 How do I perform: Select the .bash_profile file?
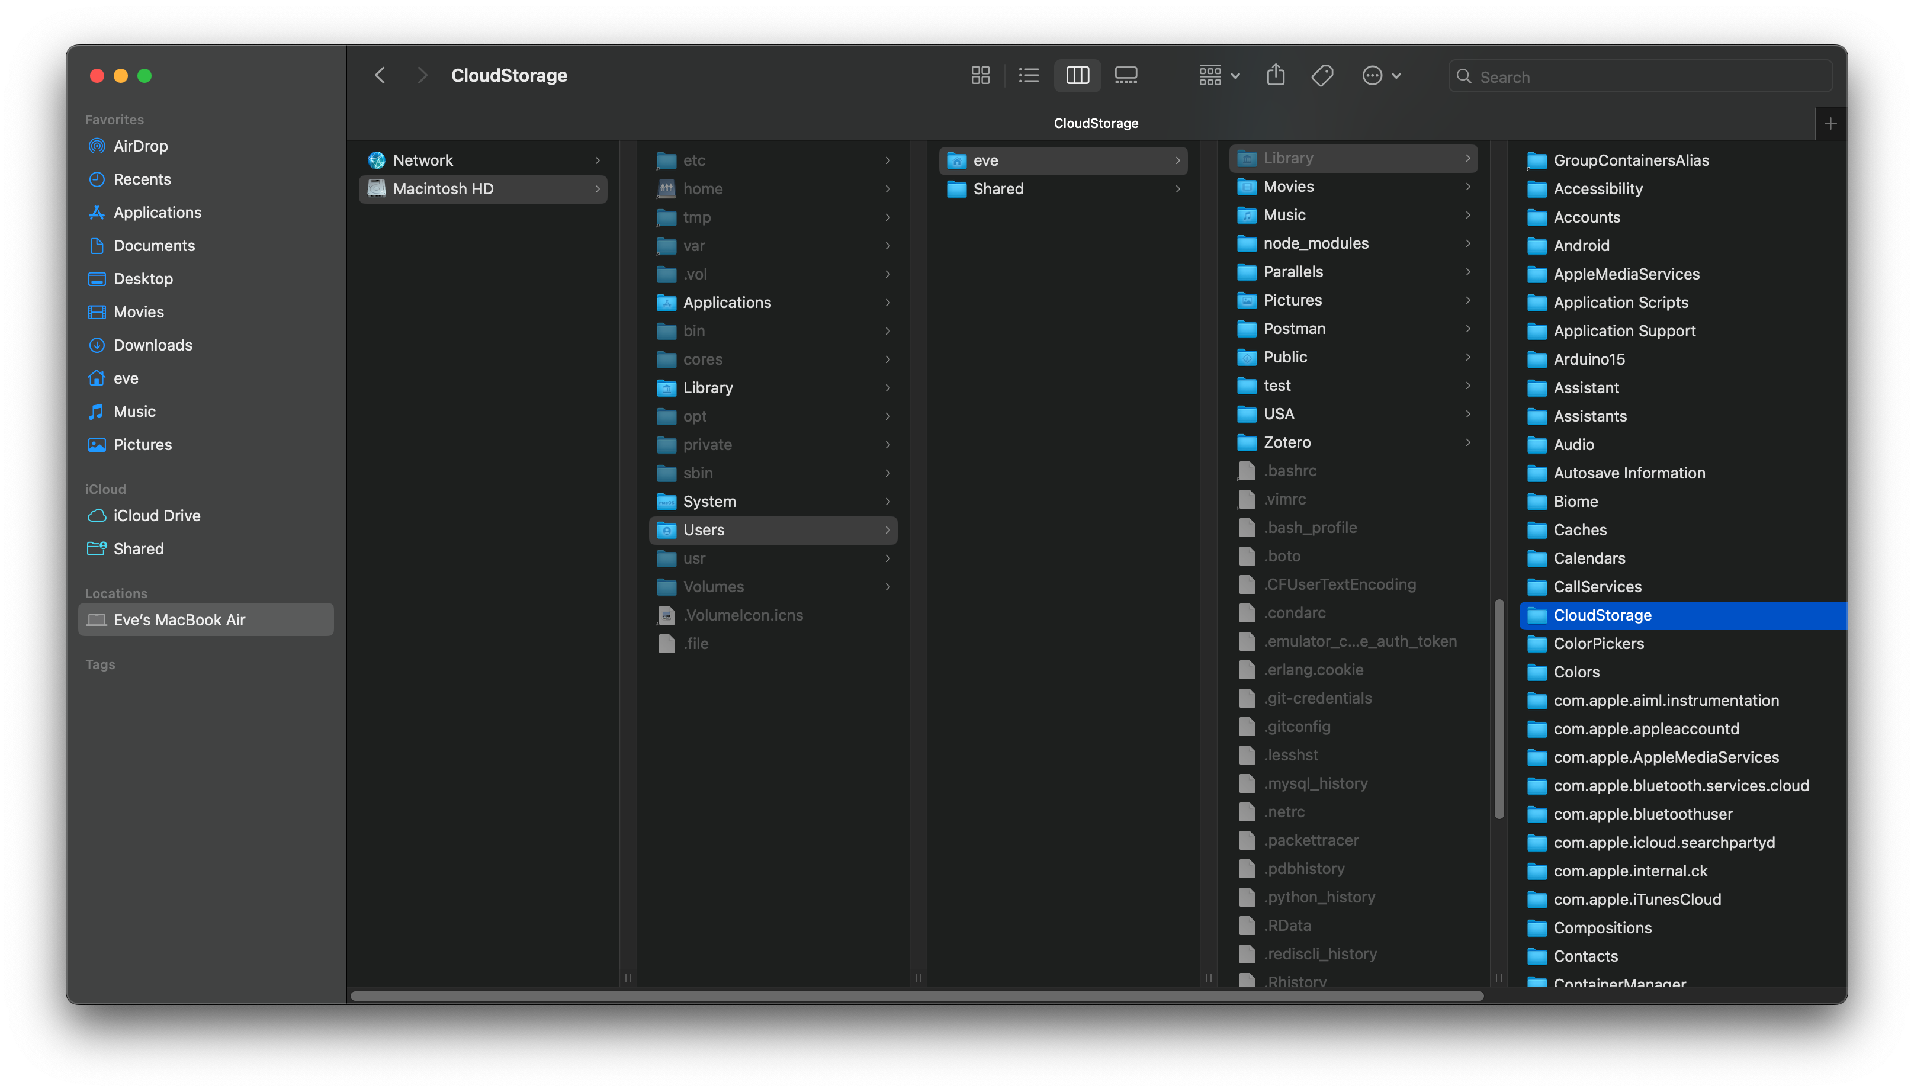(x=1309, y=527)
